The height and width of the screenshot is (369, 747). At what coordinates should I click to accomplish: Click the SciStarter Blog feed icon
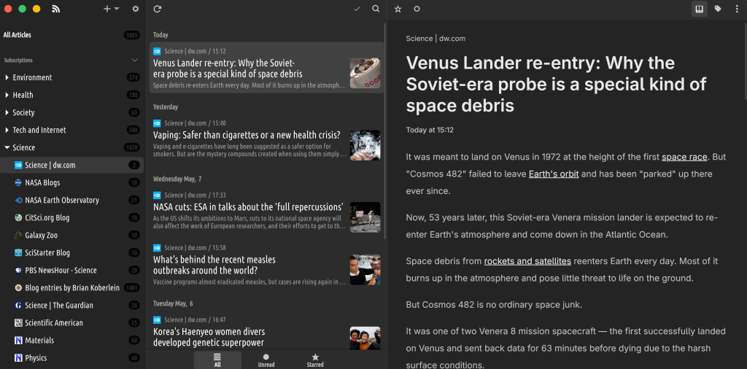point(18,253)
